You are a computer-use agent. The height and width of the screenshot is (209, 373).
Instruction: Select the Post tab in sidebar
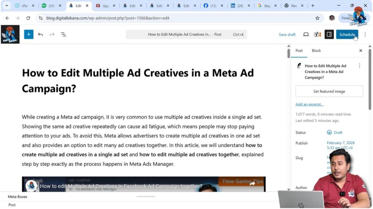click(299, 51)
